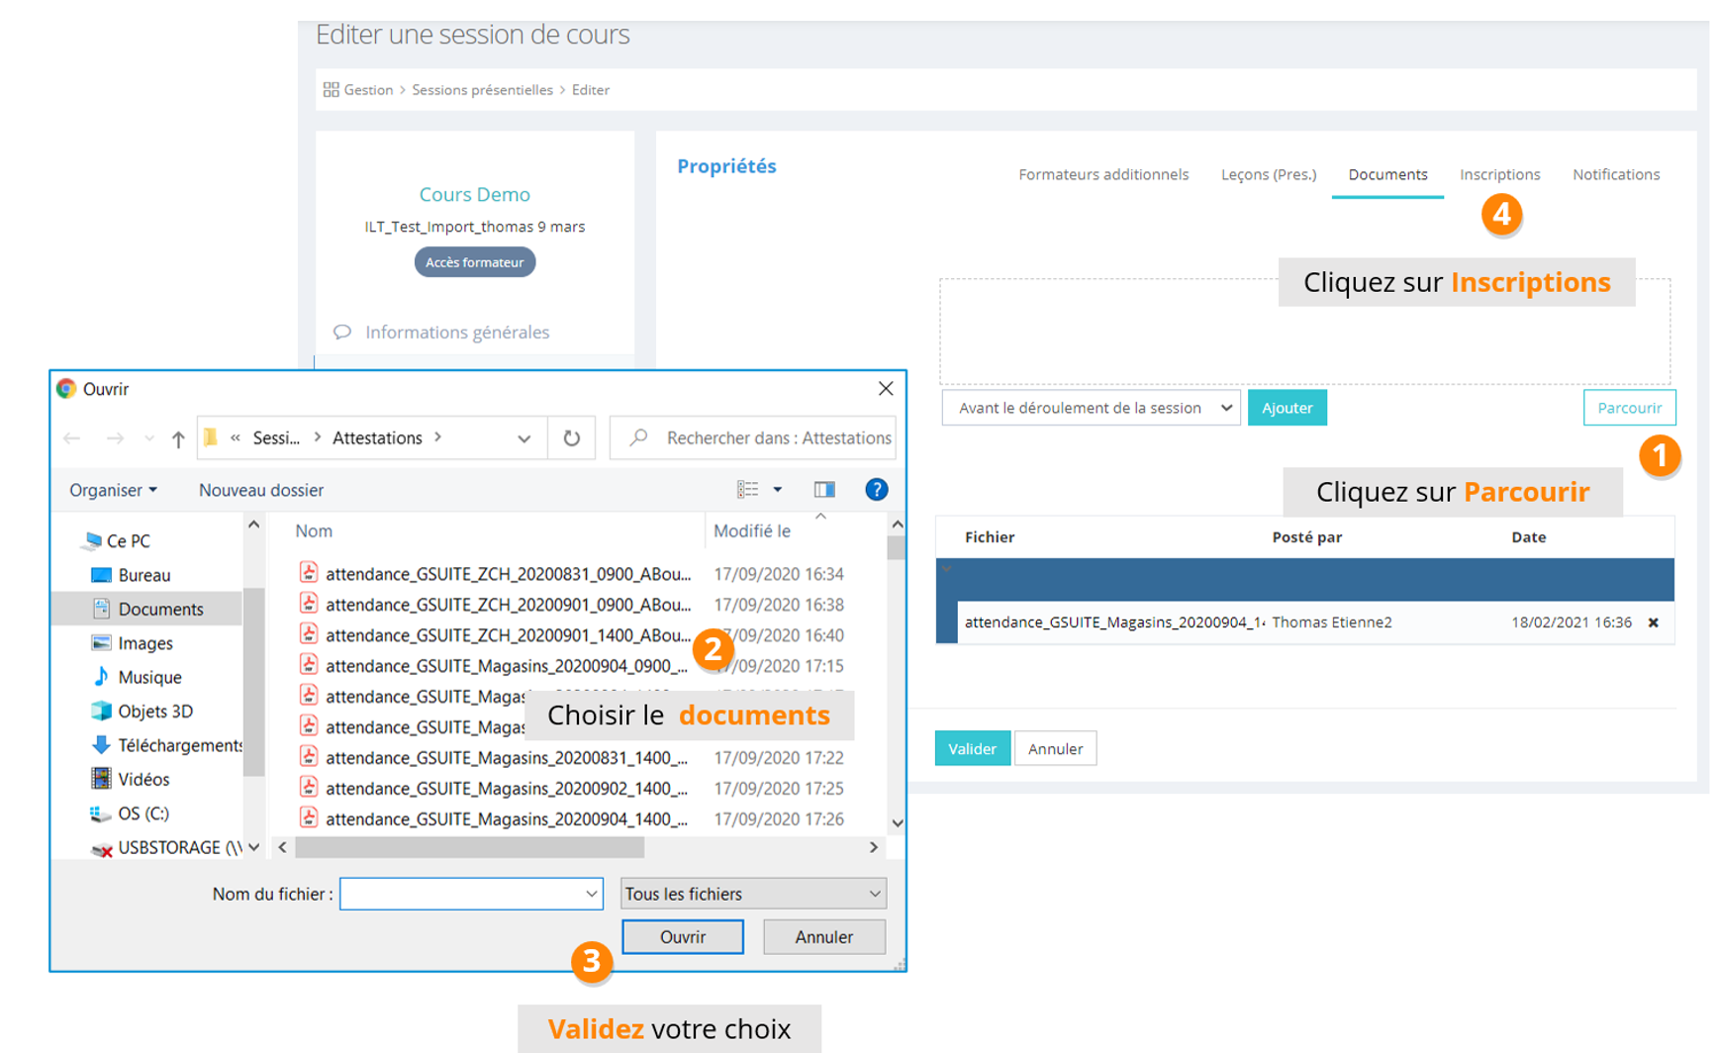Select the Musique folder in navigation pane
Screen dimensions: 1717x1053
149,677
